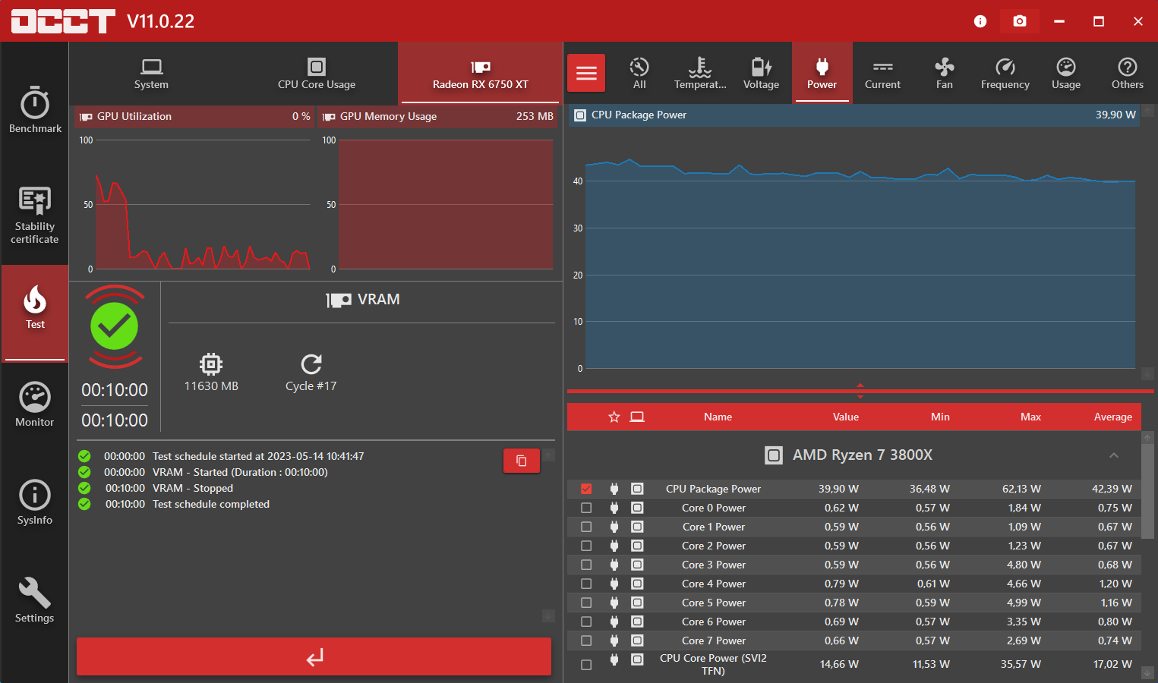Check the Core 1 Power checkbox

(586, 527)
